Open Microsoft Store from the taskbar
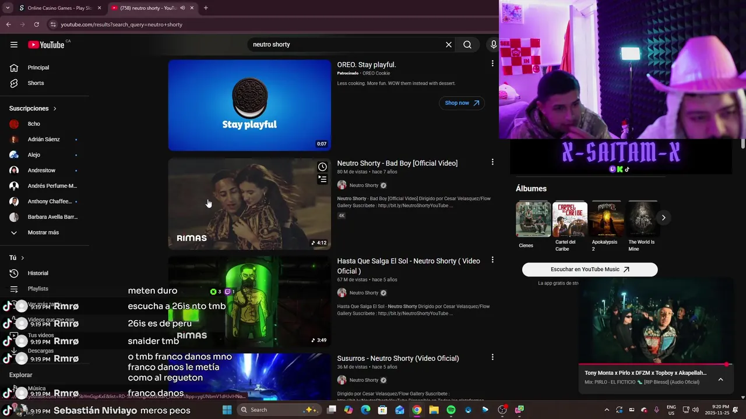 point(382,410)
